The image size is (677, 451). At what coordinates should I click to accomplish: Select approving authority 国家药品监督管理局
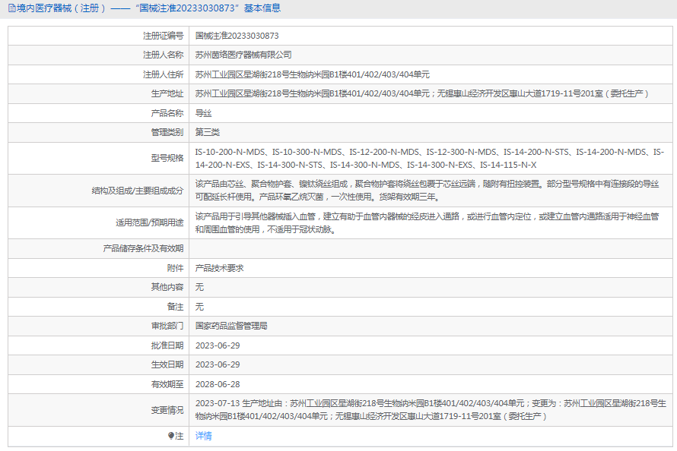coord(231,326)
